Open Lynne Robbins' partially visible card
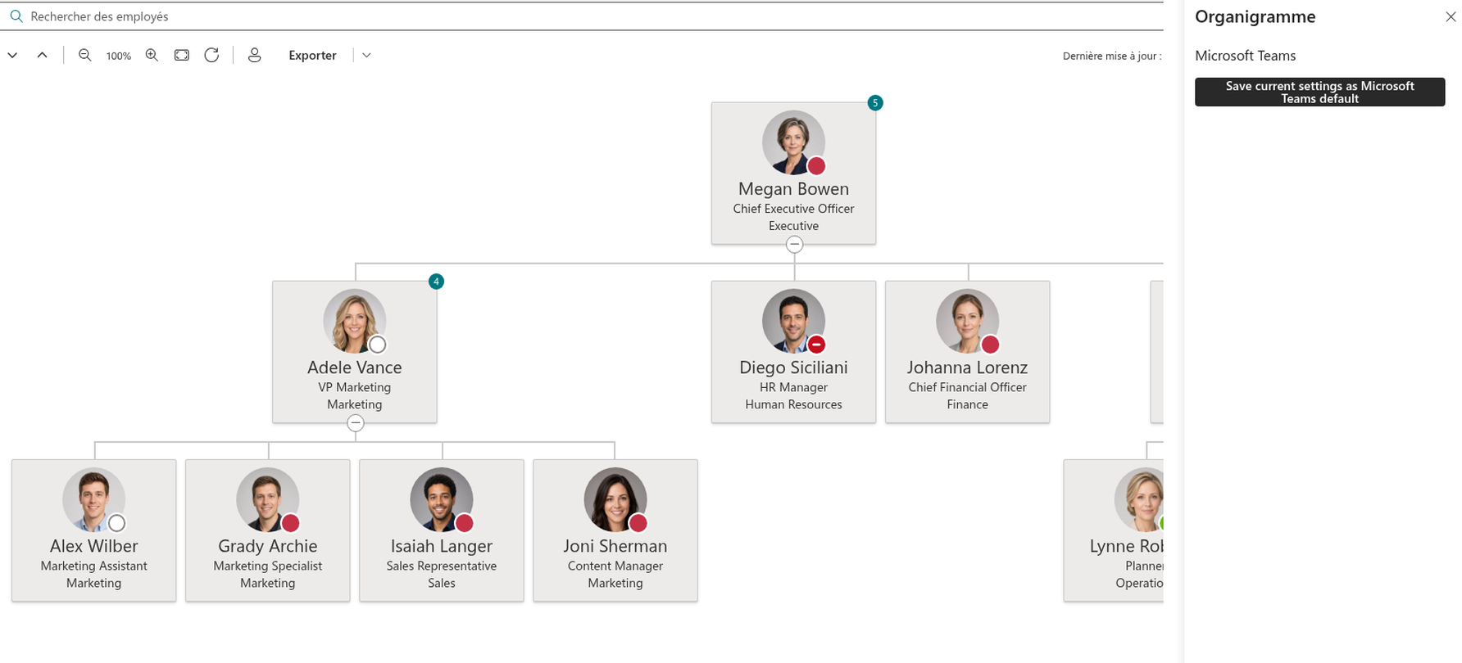This screenshot has width=1462, height=663. (1114, 530)
